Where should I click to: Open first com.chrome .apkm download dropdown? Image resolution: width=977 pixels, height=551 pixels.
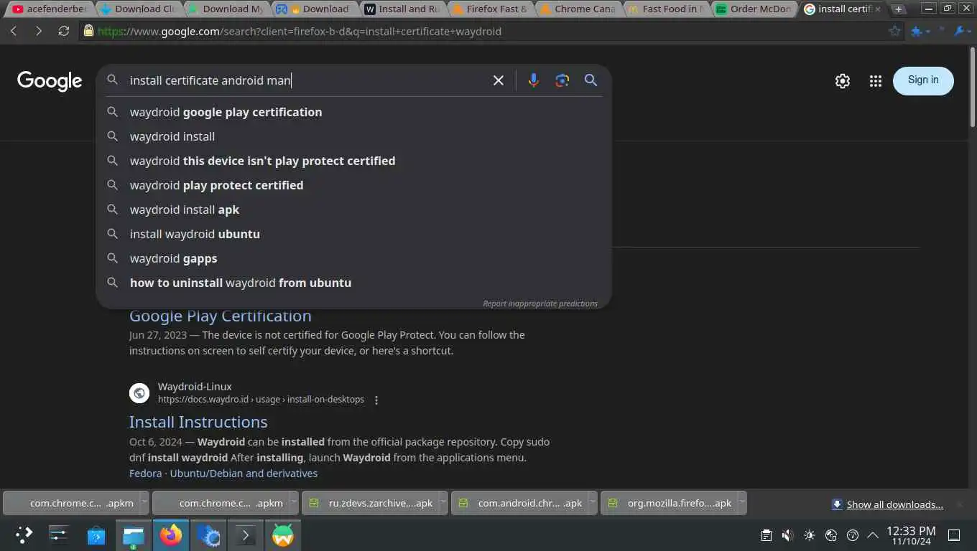(144, 503)
